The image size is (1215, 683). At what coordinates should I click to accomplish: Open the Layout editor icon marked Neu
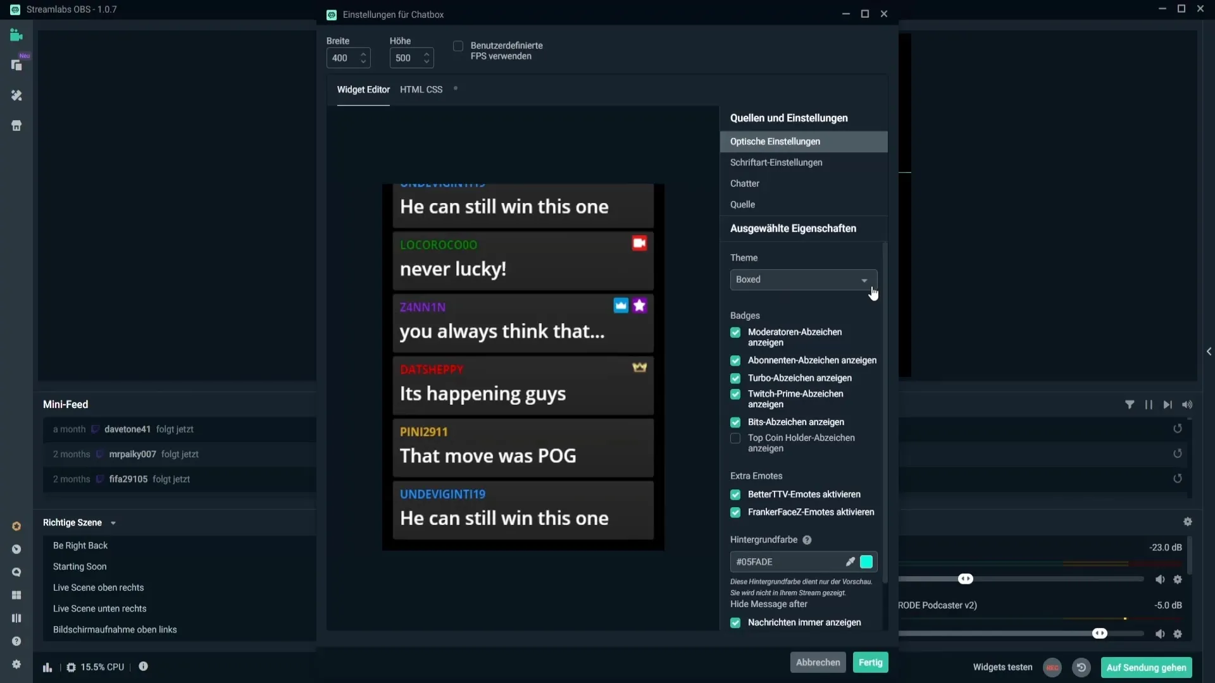[x=16, y=65]
